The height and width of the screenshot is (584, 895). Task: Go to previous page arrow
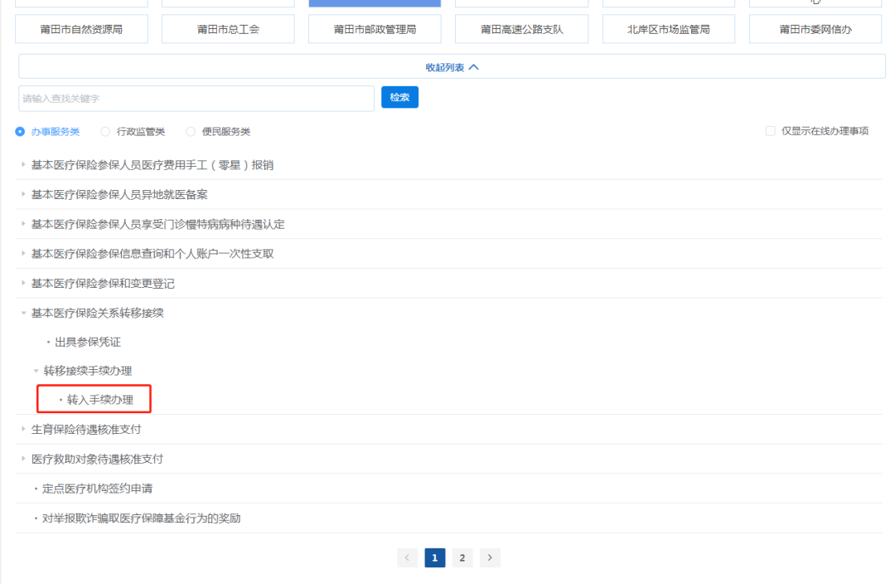pos(408,557)
